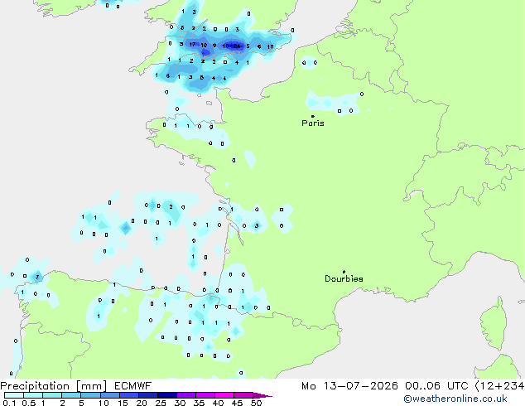Pick the 25–30 mm legend swatch
This screenshot has height=406, width=525.
[166, 395]
